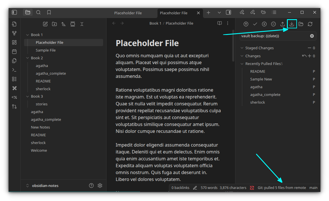Click the commit checkmark icon
This screenshot has width=329, height=201.
click(x=255, y=24)
